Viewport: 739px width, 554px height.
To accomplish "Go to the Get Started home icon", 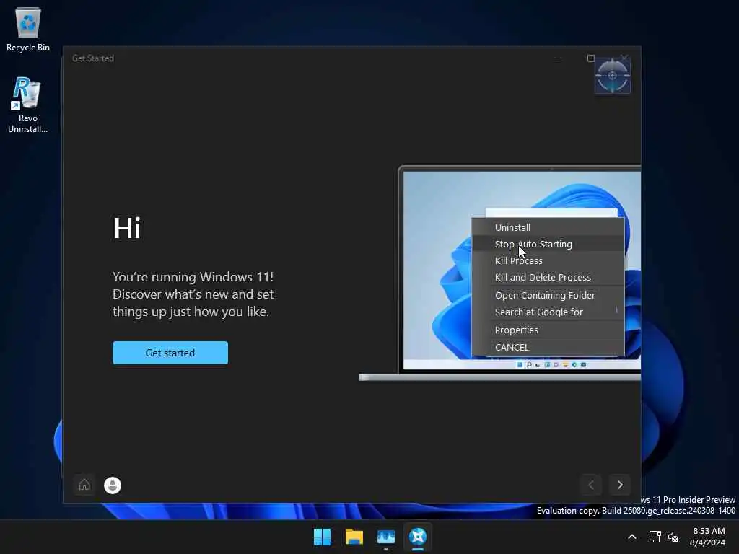I will 84,485.
